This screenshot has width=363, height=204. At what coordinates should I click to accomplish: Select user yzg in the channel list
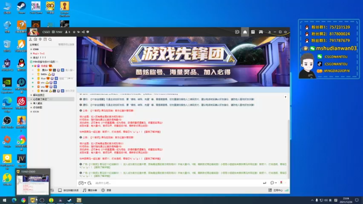tap(43, 87)
